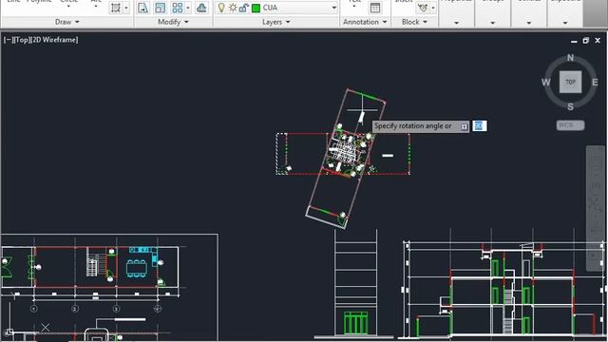Open the [2D Wireframe] visual style menu
Image resolution: width=608 pixels, height=342 pixels.
[54, 40]
